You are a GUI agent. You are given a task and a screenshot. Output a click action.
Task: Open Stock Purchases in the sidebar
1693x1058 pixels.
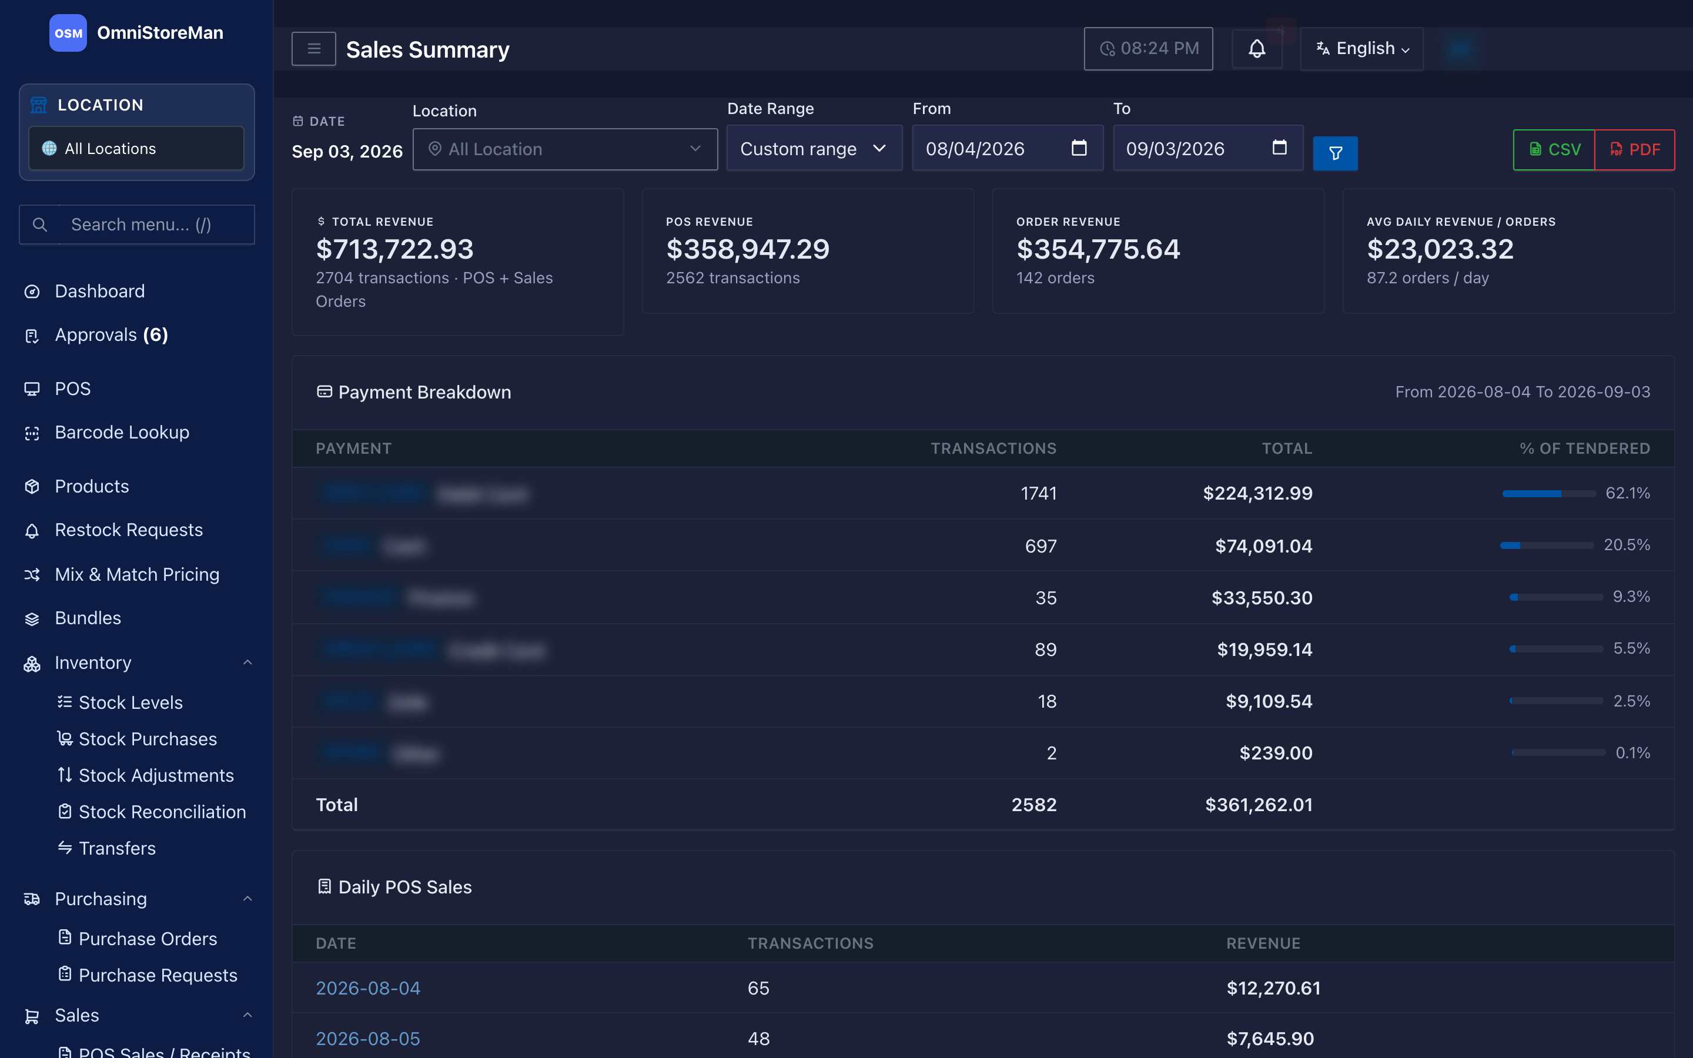(137, 739)
